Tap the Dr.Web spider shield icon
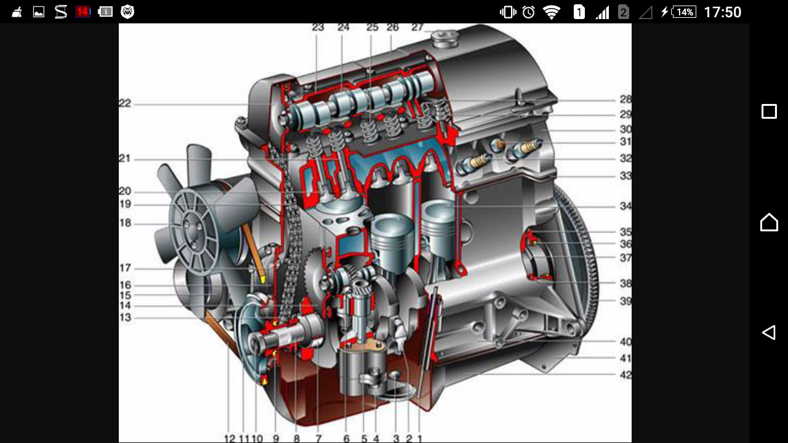The width and height of the screenshot is (788, 443). (x=127, y=12)
